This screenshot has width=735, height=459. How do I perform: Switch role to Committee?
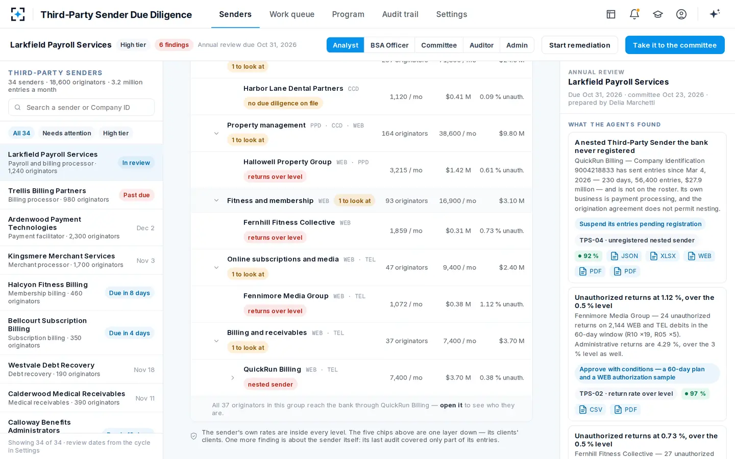pos(439,45)
